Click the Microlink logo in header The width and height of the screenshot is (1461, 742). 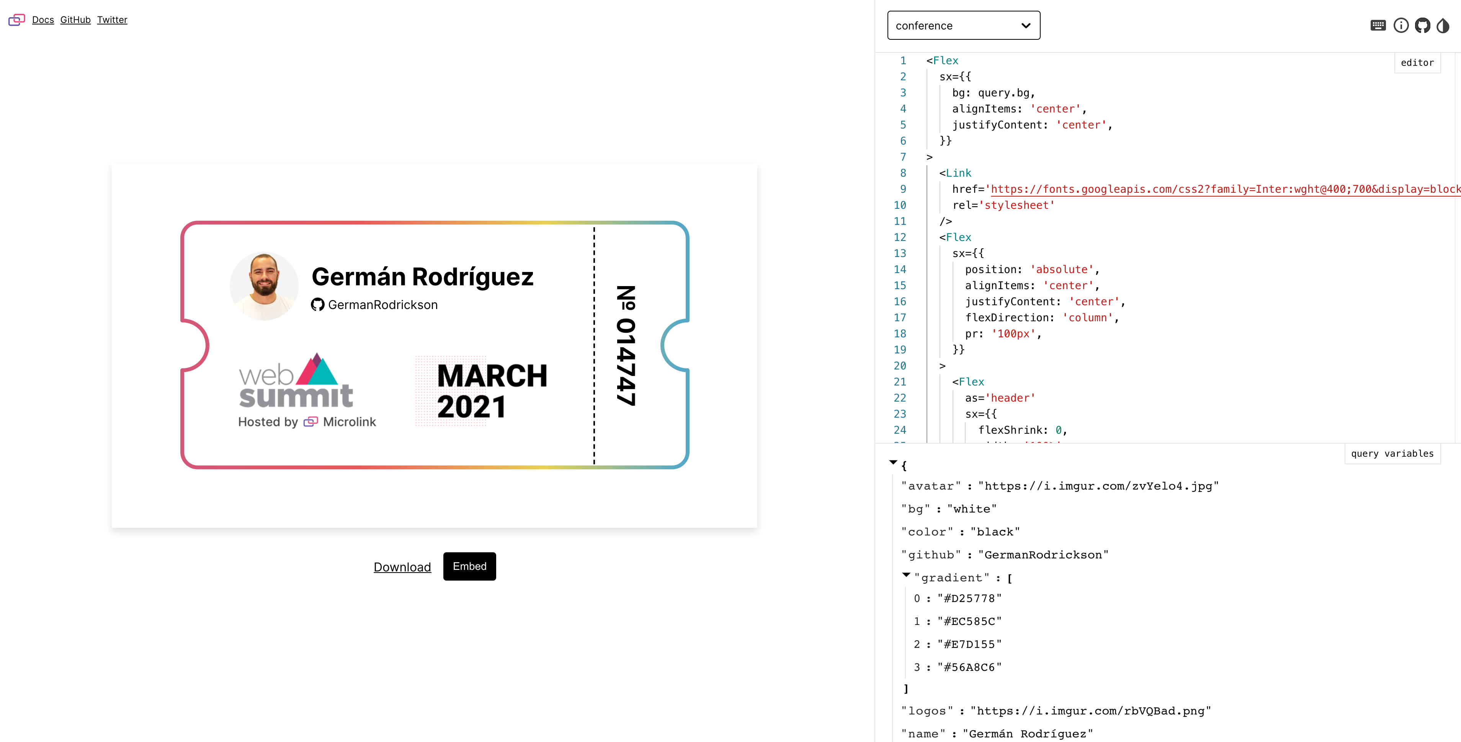point(16,20)
